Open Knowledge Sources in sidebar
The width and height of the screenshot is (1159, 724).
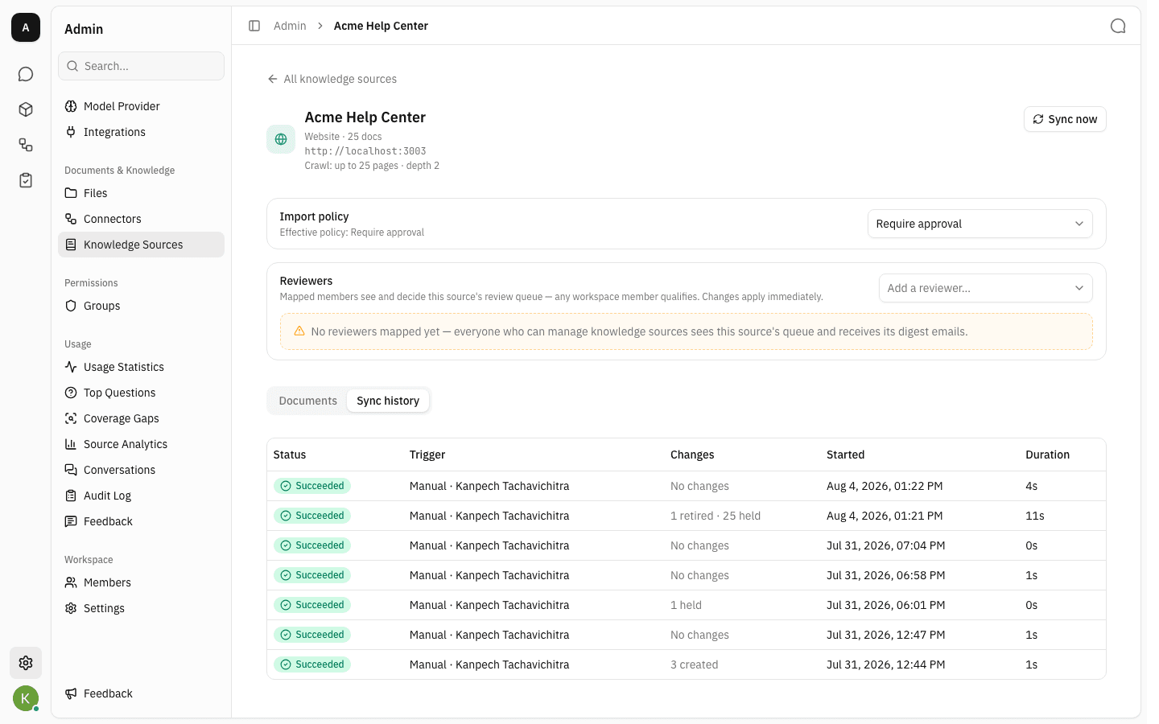coord(141,245)
